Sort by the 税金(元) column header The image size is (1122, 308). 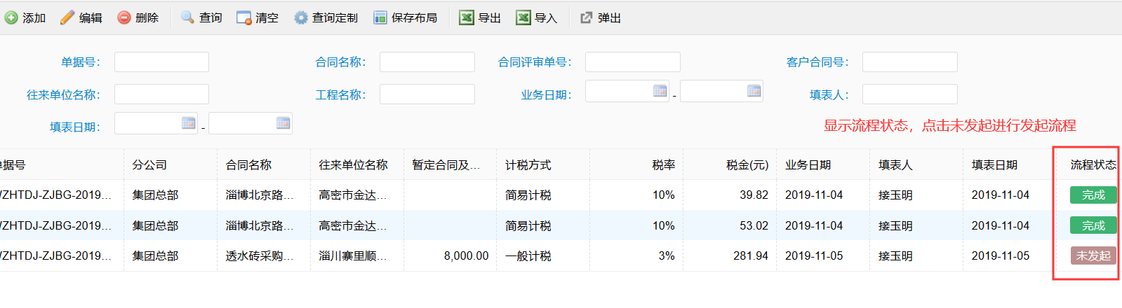pyautogui.click(x=730, y=164)
